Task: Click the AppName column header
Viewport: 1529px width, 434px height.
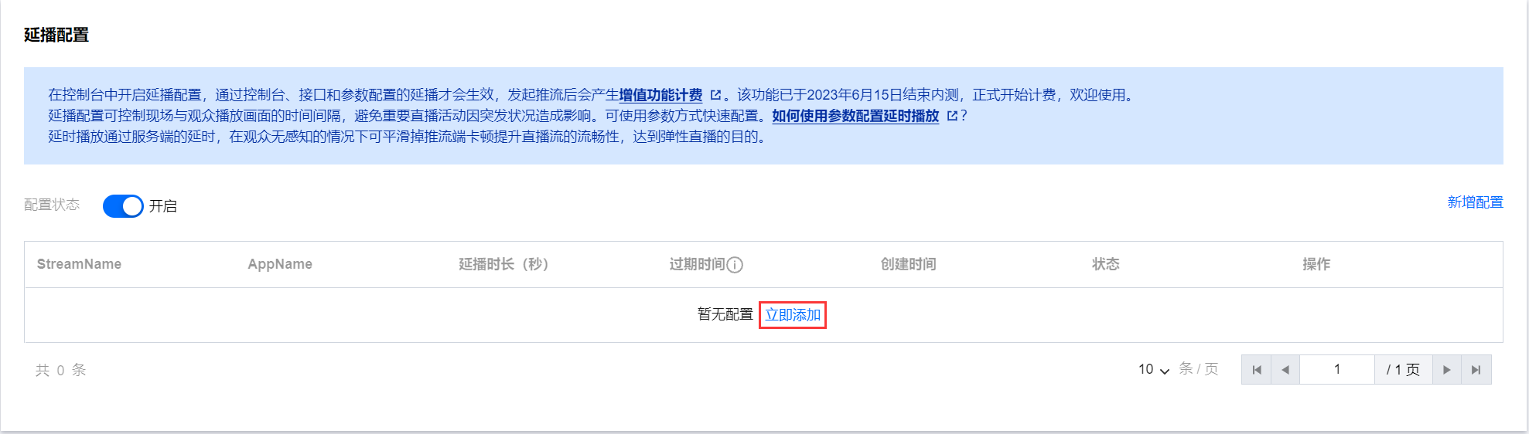Action: [x=280, y=264]
